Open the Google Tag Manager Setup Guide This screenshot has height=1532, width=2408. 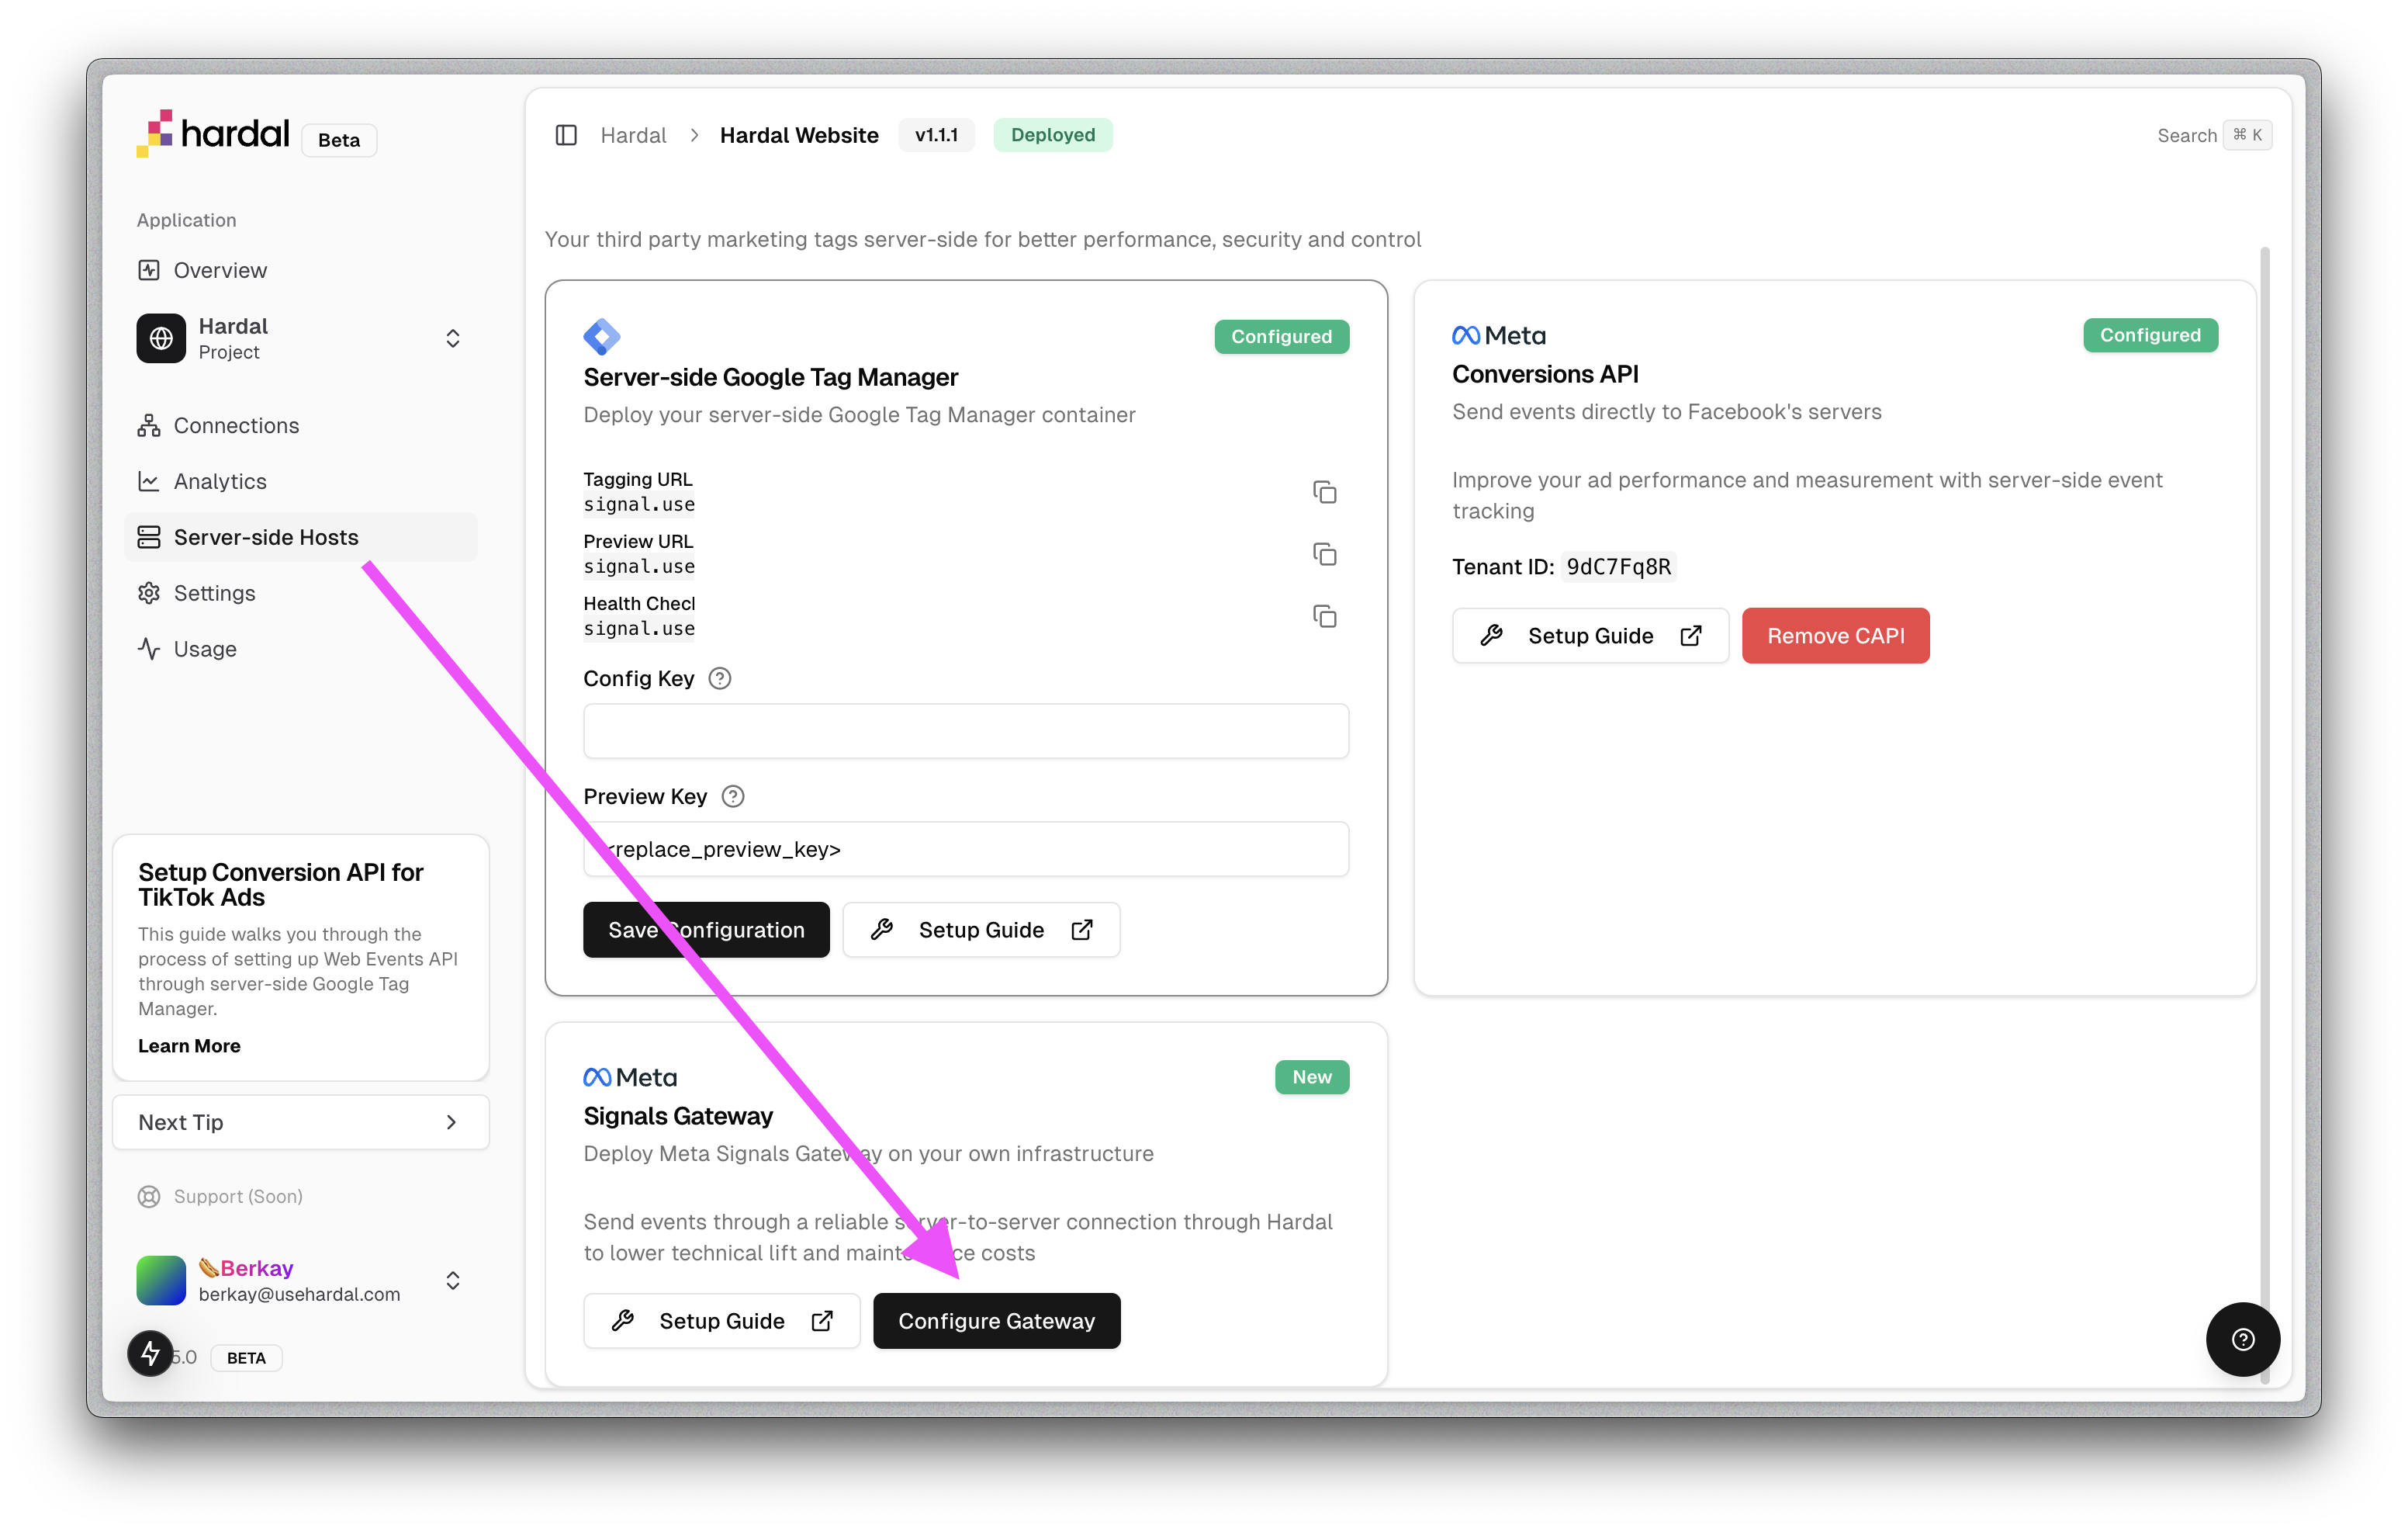point(981,930)
